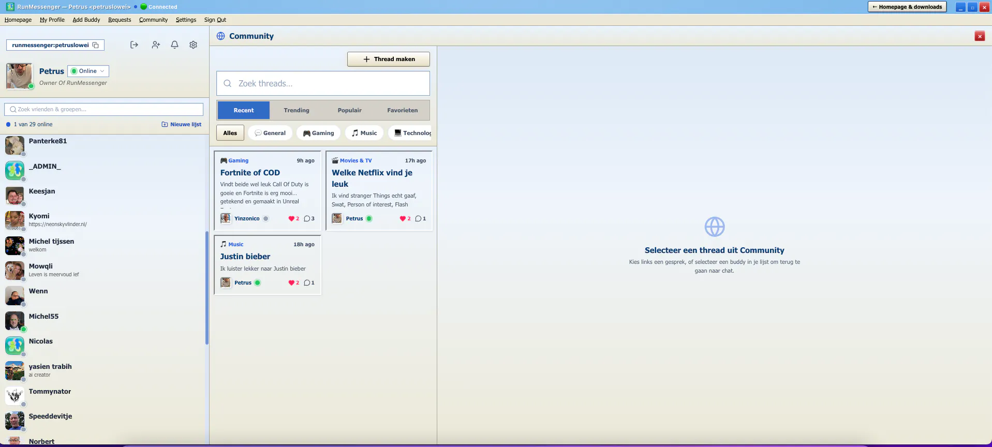Click the sign-out arrow icon in sidebar
The width and height of the screenshot is (992, 447).
click(x=134, y=45)
